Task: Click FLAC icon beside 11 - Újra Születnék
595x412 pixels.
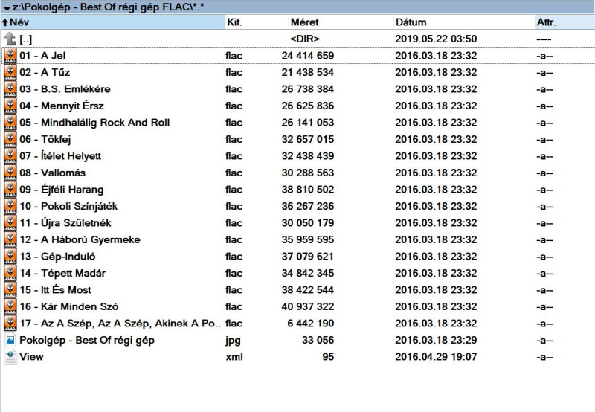Action: point(10,222)
